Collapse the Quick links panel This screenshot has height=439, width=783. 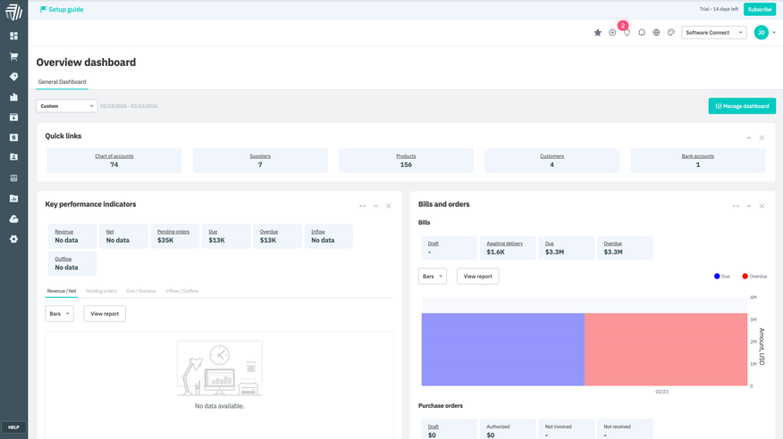click(x=748, y=137)
